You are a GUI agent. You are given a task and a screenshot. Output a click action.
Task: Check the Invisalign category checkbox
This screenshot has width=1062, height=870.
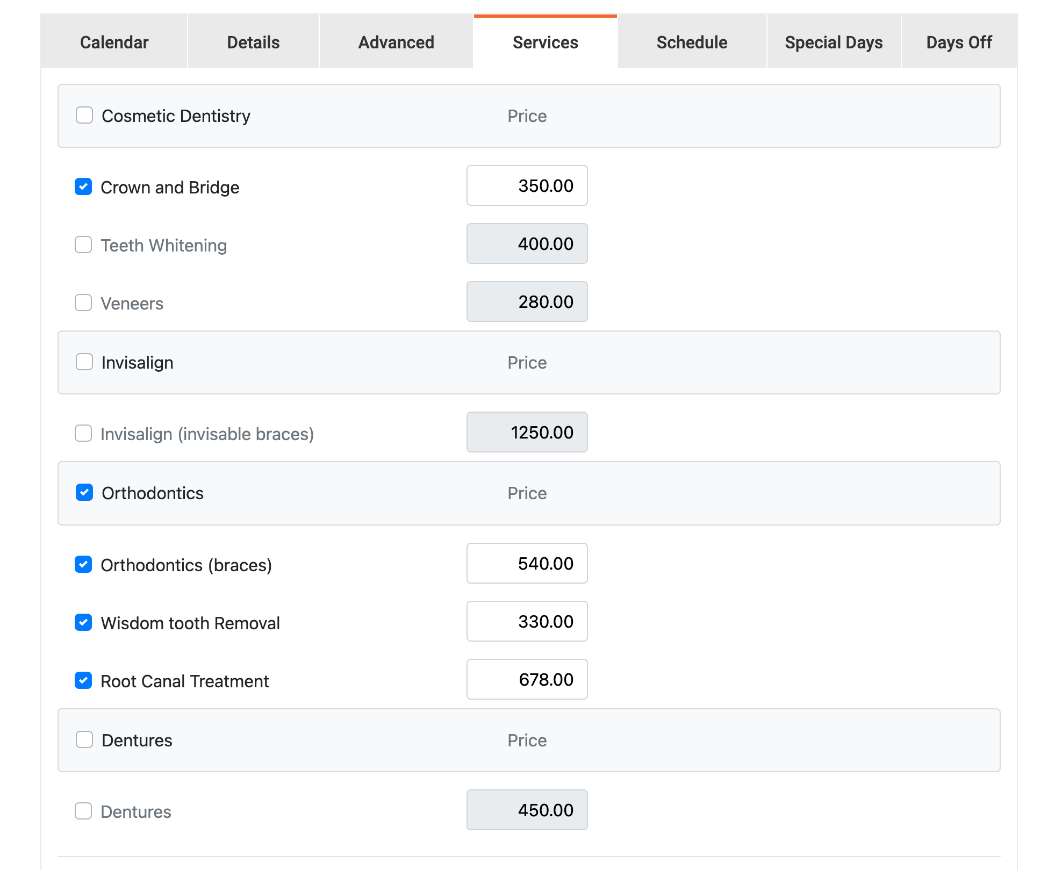pyautogui.click(x=84, y=362)
